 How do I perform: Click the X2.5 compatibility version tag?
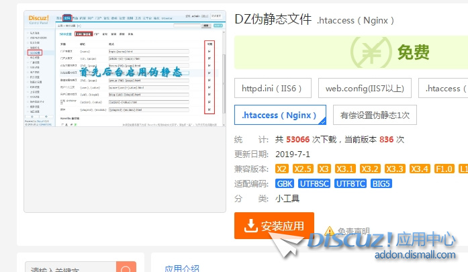coord(303,169)
